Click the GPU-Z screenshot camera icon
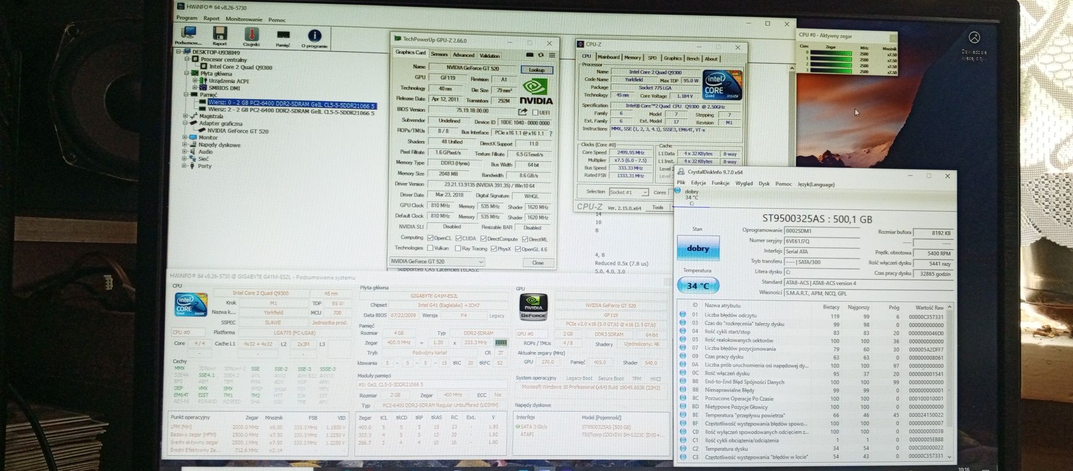The image size is (1073, 471). [x=529, y=55]
